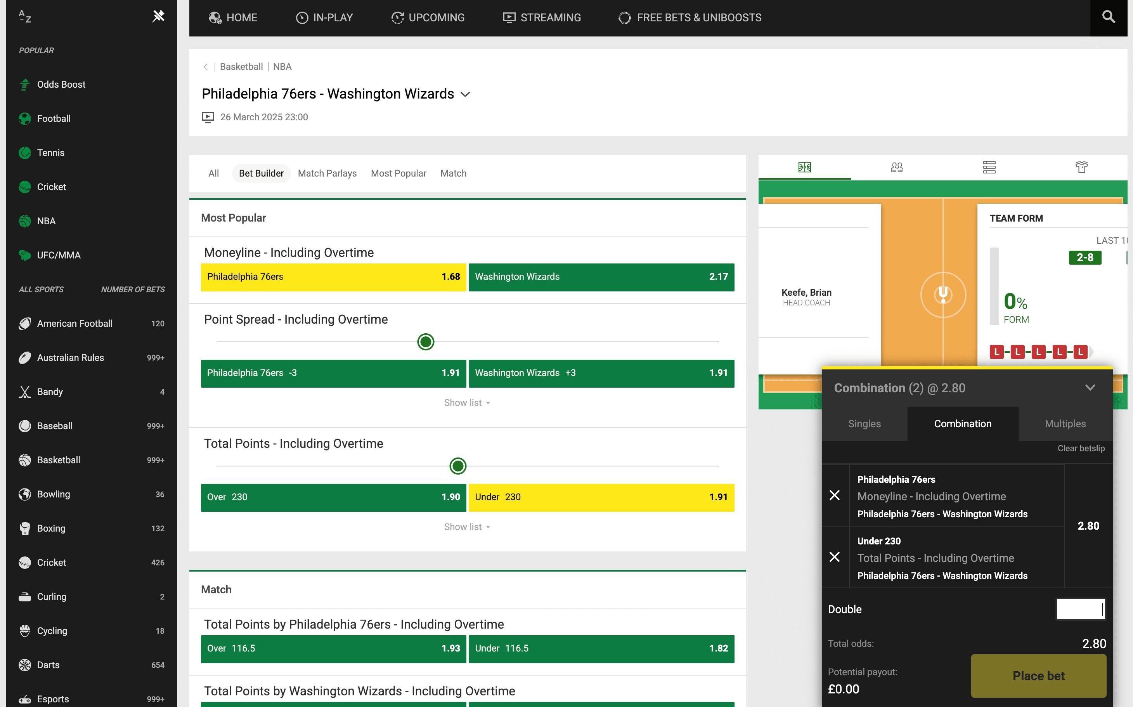Go to HOME in top navigation
The width and height of the screenshot is (1133, 707).
(x=233, y=18)
